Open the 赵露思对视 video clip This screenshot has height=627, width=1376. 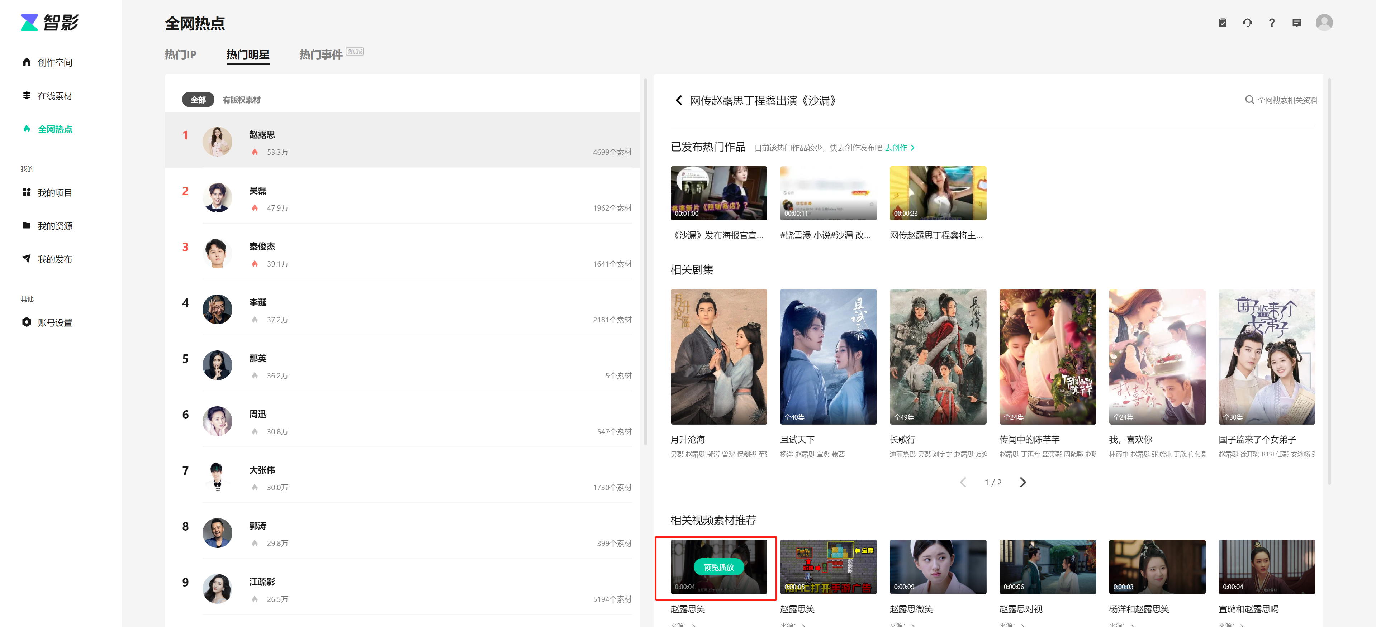1048,567
